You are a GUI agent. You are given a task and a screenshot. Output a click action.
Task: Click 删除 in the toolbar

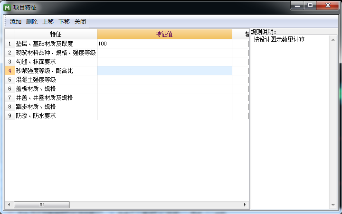tap(32, 21)
